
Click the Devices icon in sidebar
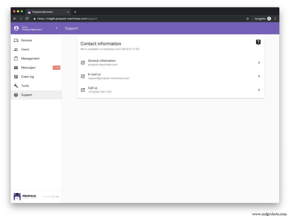click(x=16, y=41)
